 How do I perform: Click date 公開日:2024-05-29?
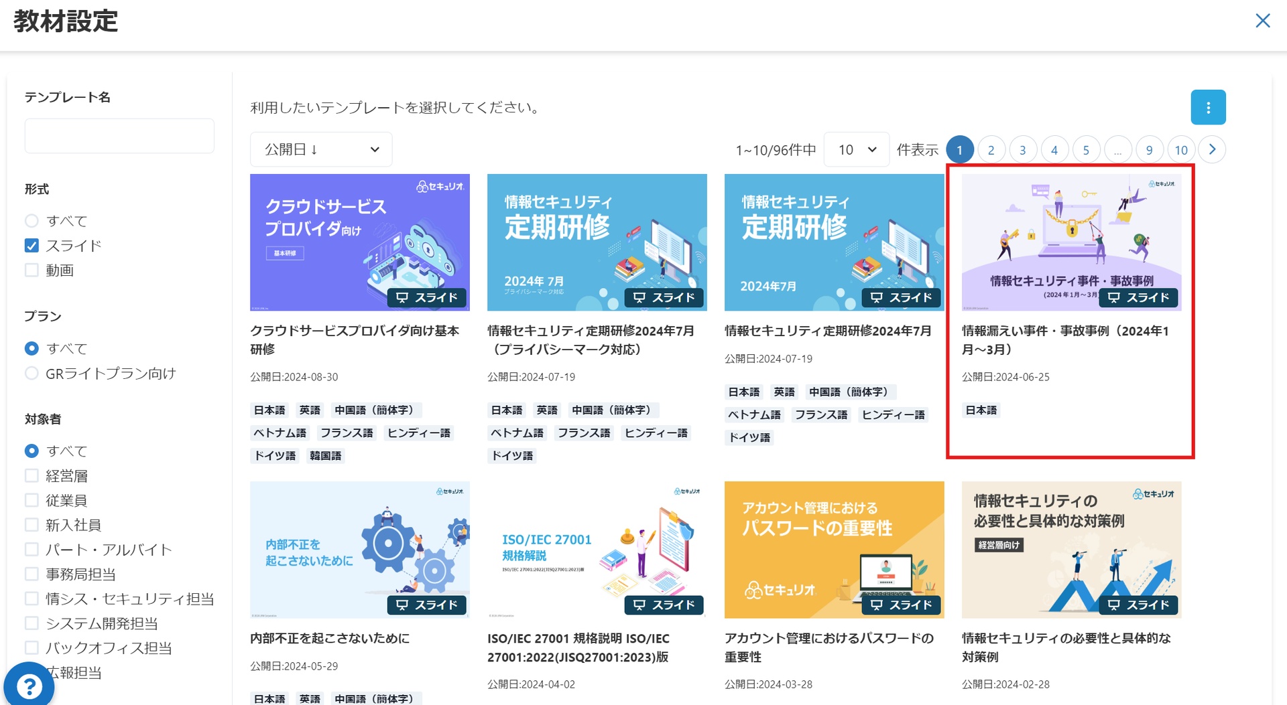click(x=294, y=666)
